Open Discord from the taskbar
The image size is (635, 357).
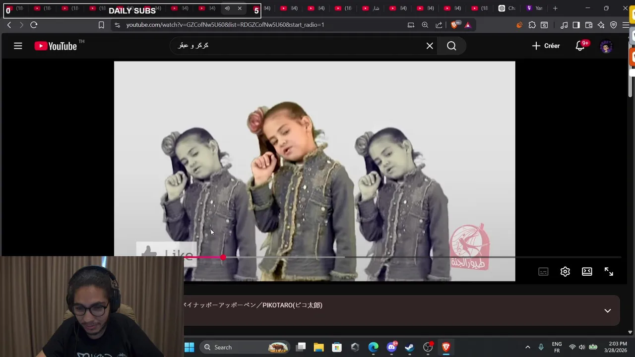[391, 347]
